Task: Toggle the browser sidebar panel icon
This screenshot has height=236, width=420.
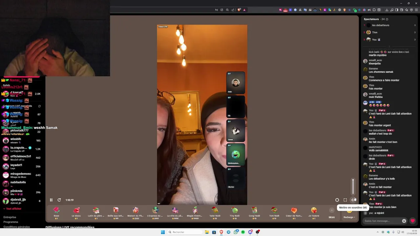Action: coord(397,10)
